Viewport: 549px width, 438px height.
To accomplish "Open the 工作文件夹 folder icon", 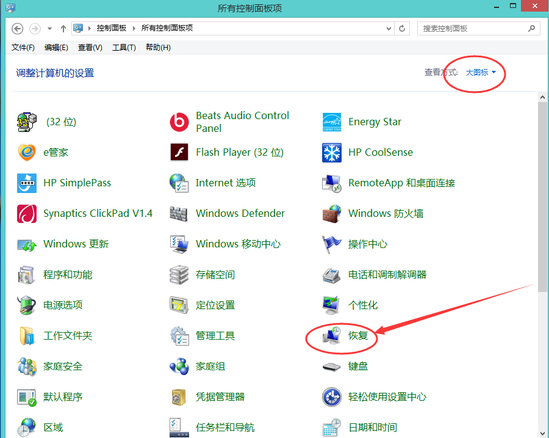I will 27,335.
